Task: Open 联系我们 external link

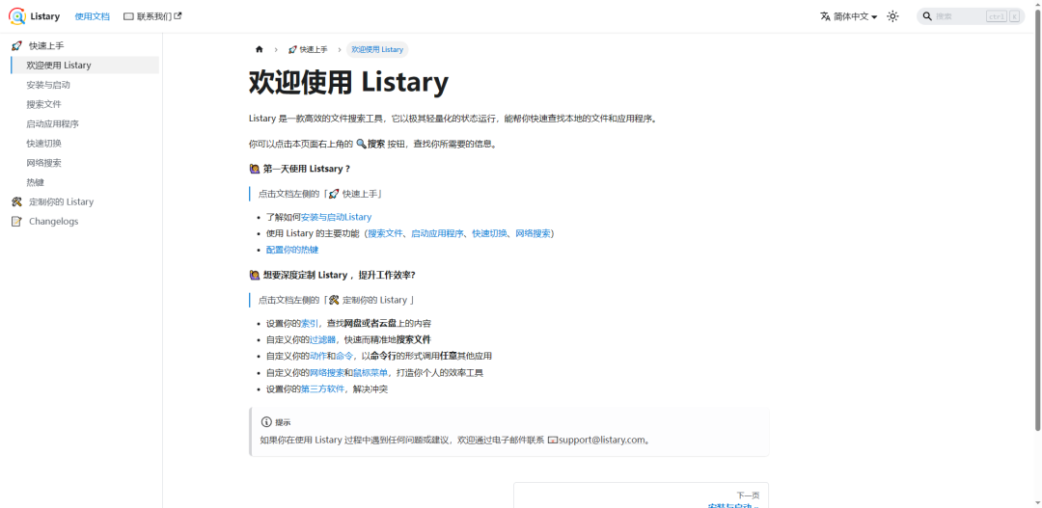Action: [152, 16]
